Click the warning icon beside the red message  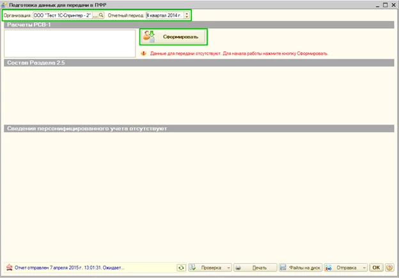pyautogui.click(x=144, y=54)
